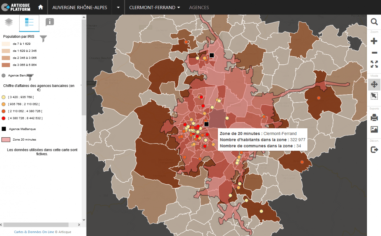381x236 pixels.
Task: Activate the rectangle selection tool
Action: tap(374, 96)
